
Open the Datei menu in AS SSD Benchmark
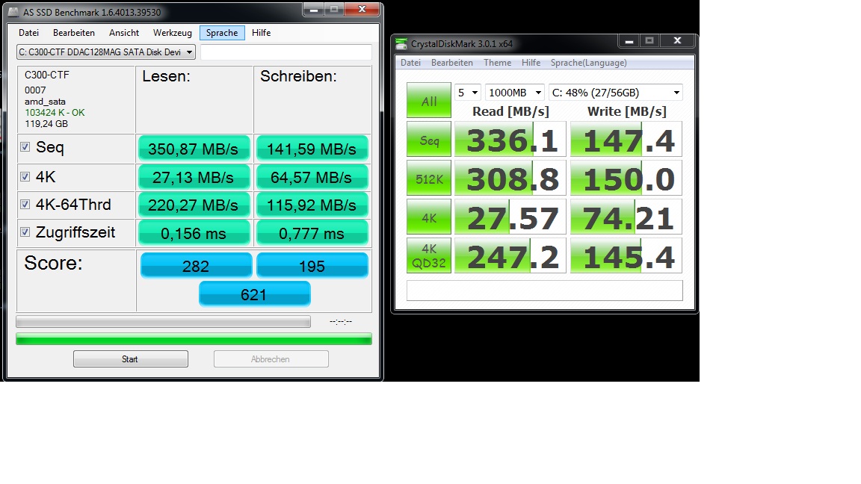coord(28,33)
